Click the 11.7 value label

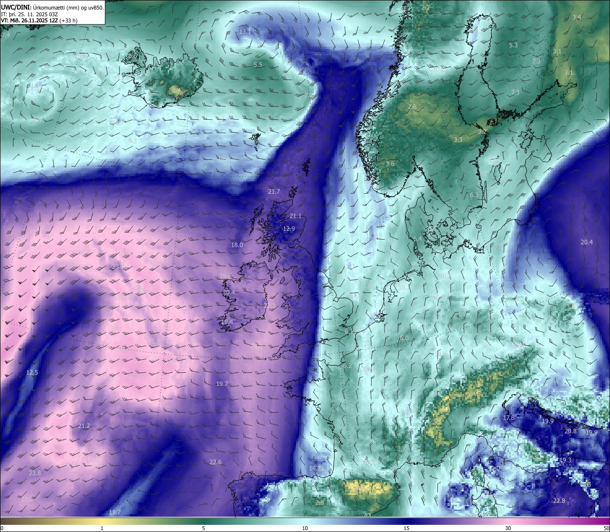[x=115, y=512]
